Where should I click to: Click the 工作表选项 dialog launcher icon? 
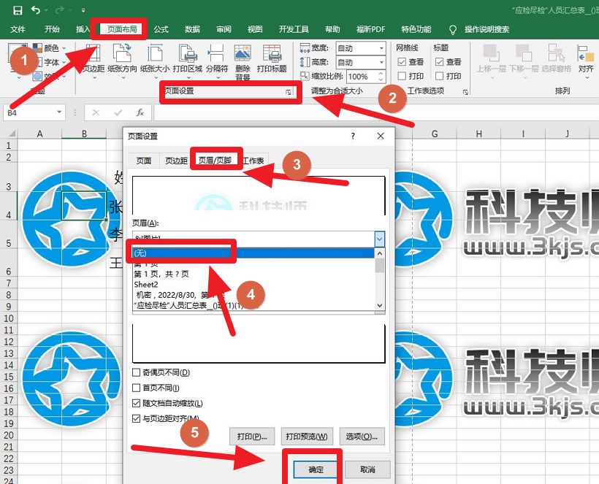pyautogui.click(x=465, y=91)
